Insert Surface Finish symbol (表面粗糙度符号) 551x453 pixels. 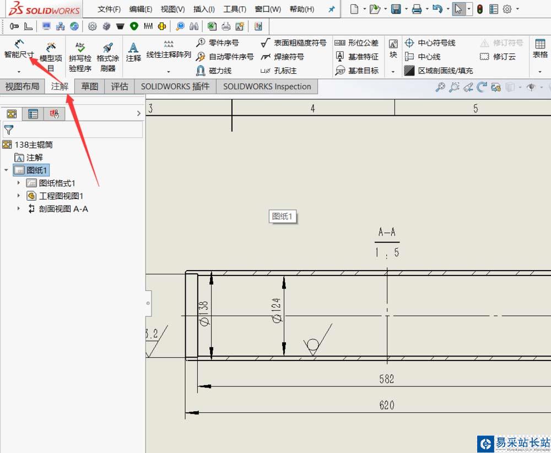294,43
